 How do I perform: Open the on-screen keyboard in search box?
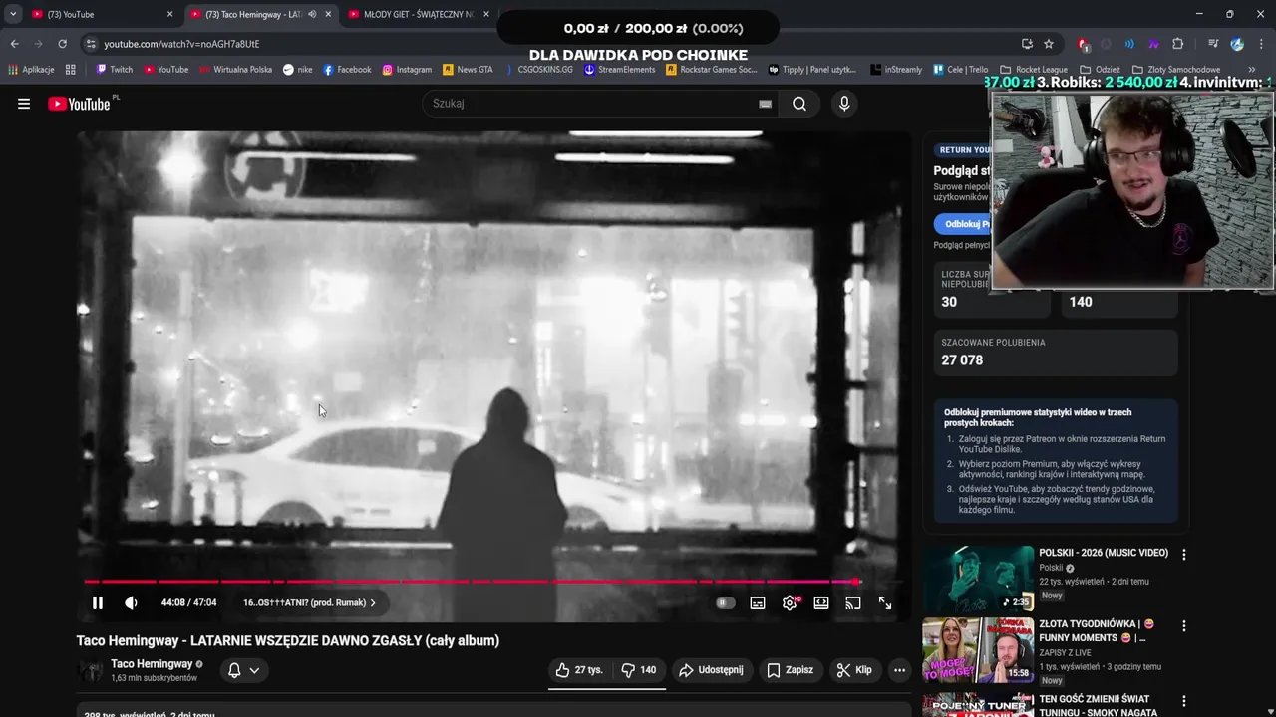tap(765, 104)
